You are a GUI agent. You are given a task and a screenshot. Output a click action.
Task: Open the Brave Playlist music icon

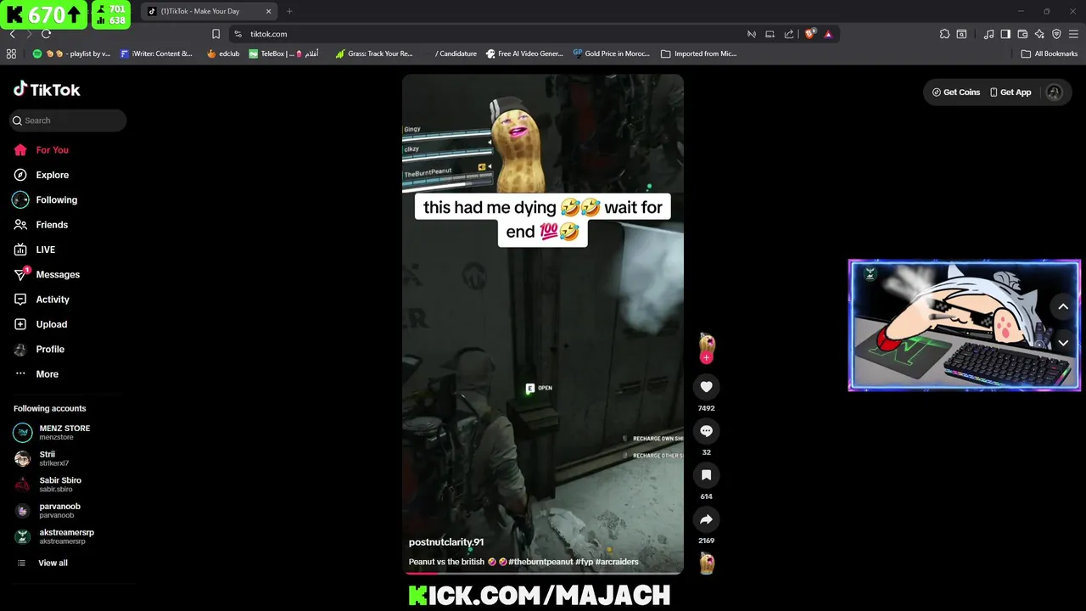tap(988, 34)
